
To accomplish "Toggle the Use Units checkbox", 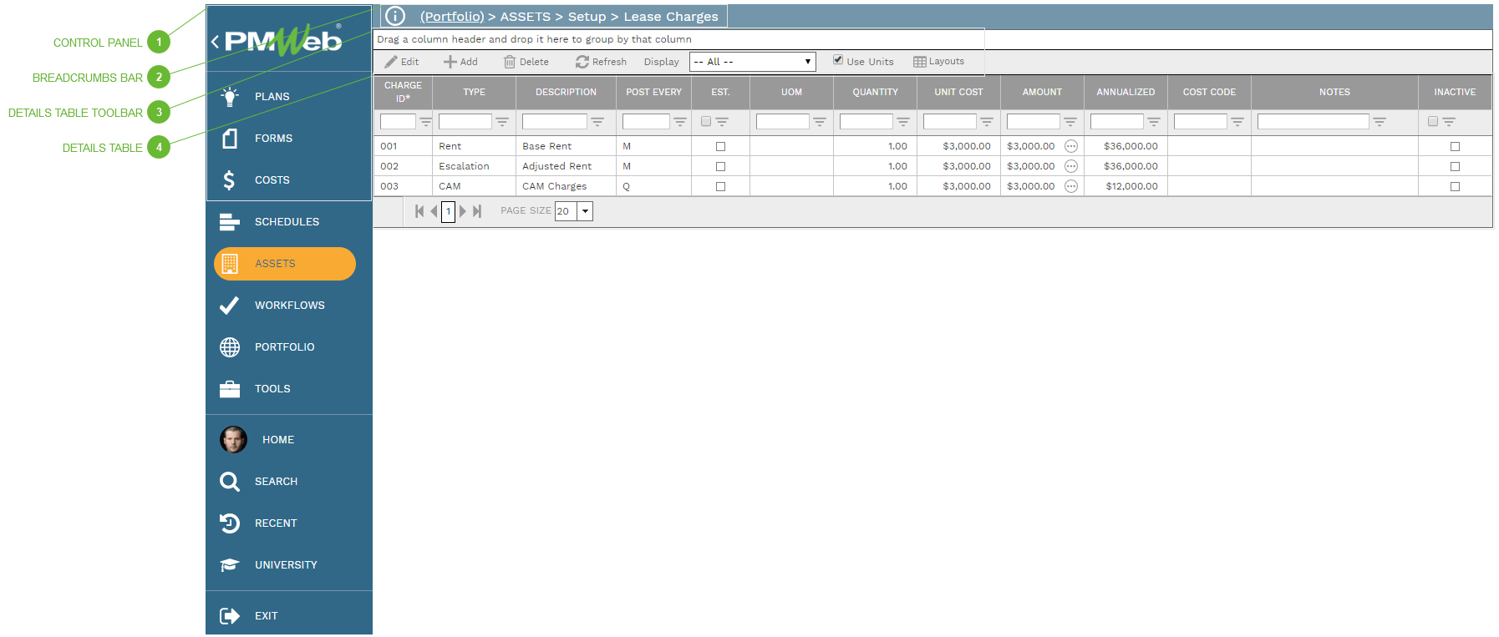I will tap(838, 60).
